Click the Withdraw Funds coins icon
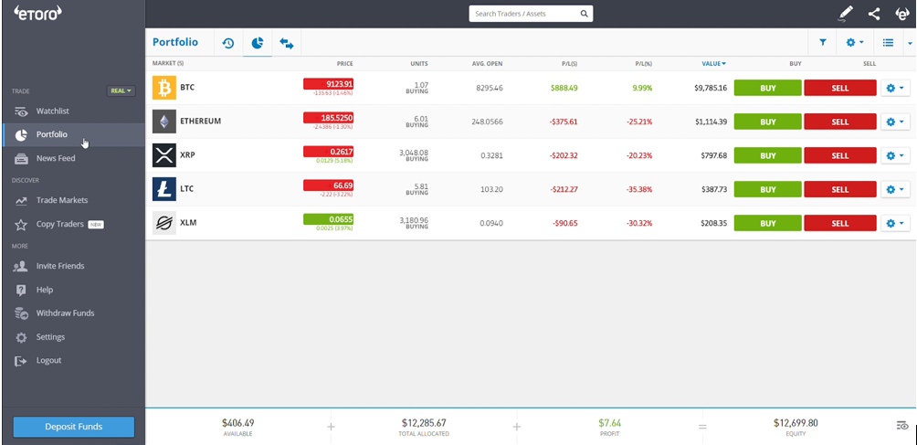 (x=21, y=313)
